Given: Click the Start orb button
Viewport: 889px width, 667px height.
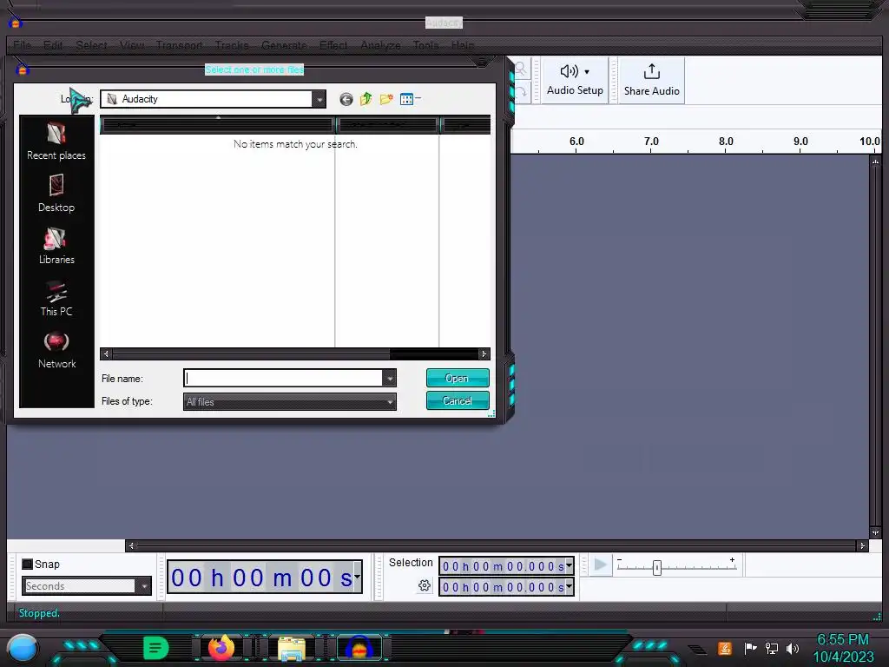Looking at the screenshot, I should point(23,648).
